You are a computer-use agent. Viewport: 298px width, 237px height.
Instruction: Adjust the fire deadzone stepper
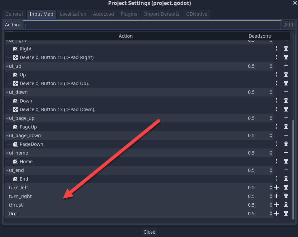(x=271, y=214)
